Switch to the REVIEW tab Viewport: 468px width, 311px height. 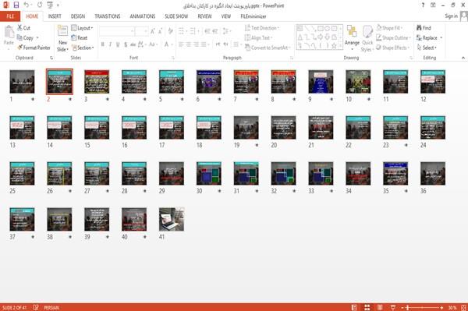204,16
